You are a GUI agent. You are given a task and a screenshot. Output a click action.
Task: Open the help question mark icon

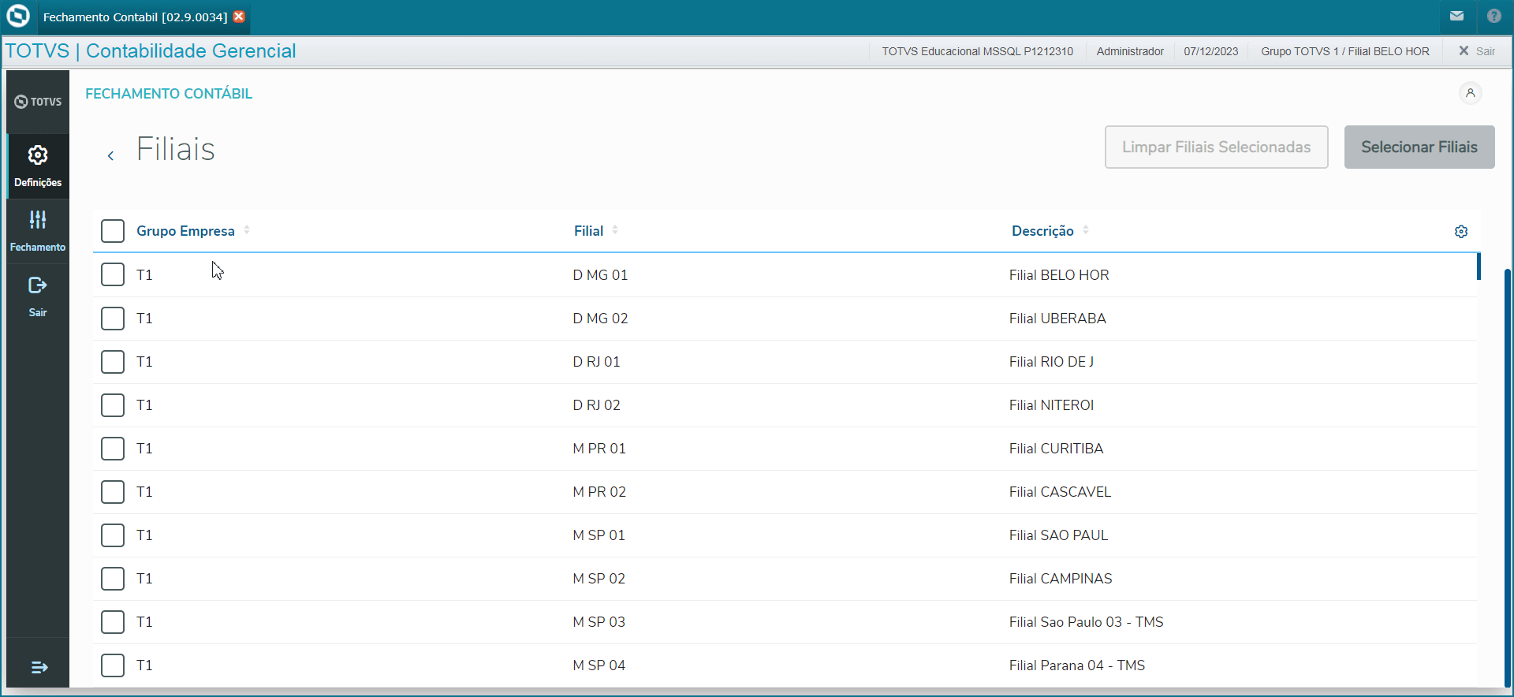[x=1493, y=16]
